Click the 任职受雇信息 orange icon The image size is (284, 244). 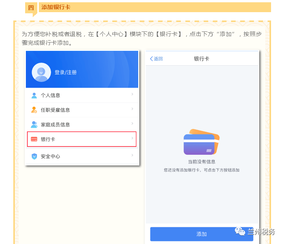click(x=34, y=110)
